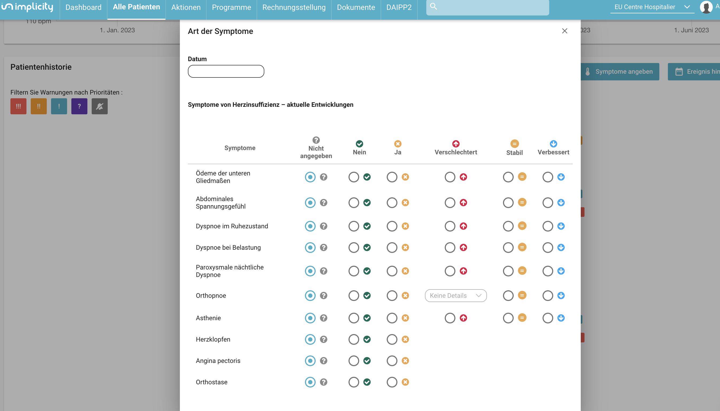
Task: Click the Datum input field
Action: (226, 71)
